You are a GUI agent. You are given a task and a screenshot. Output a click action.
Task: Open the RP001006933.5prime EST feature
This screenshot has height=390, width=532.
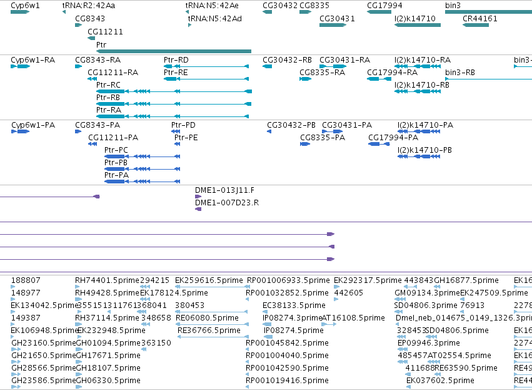point(248,287)
